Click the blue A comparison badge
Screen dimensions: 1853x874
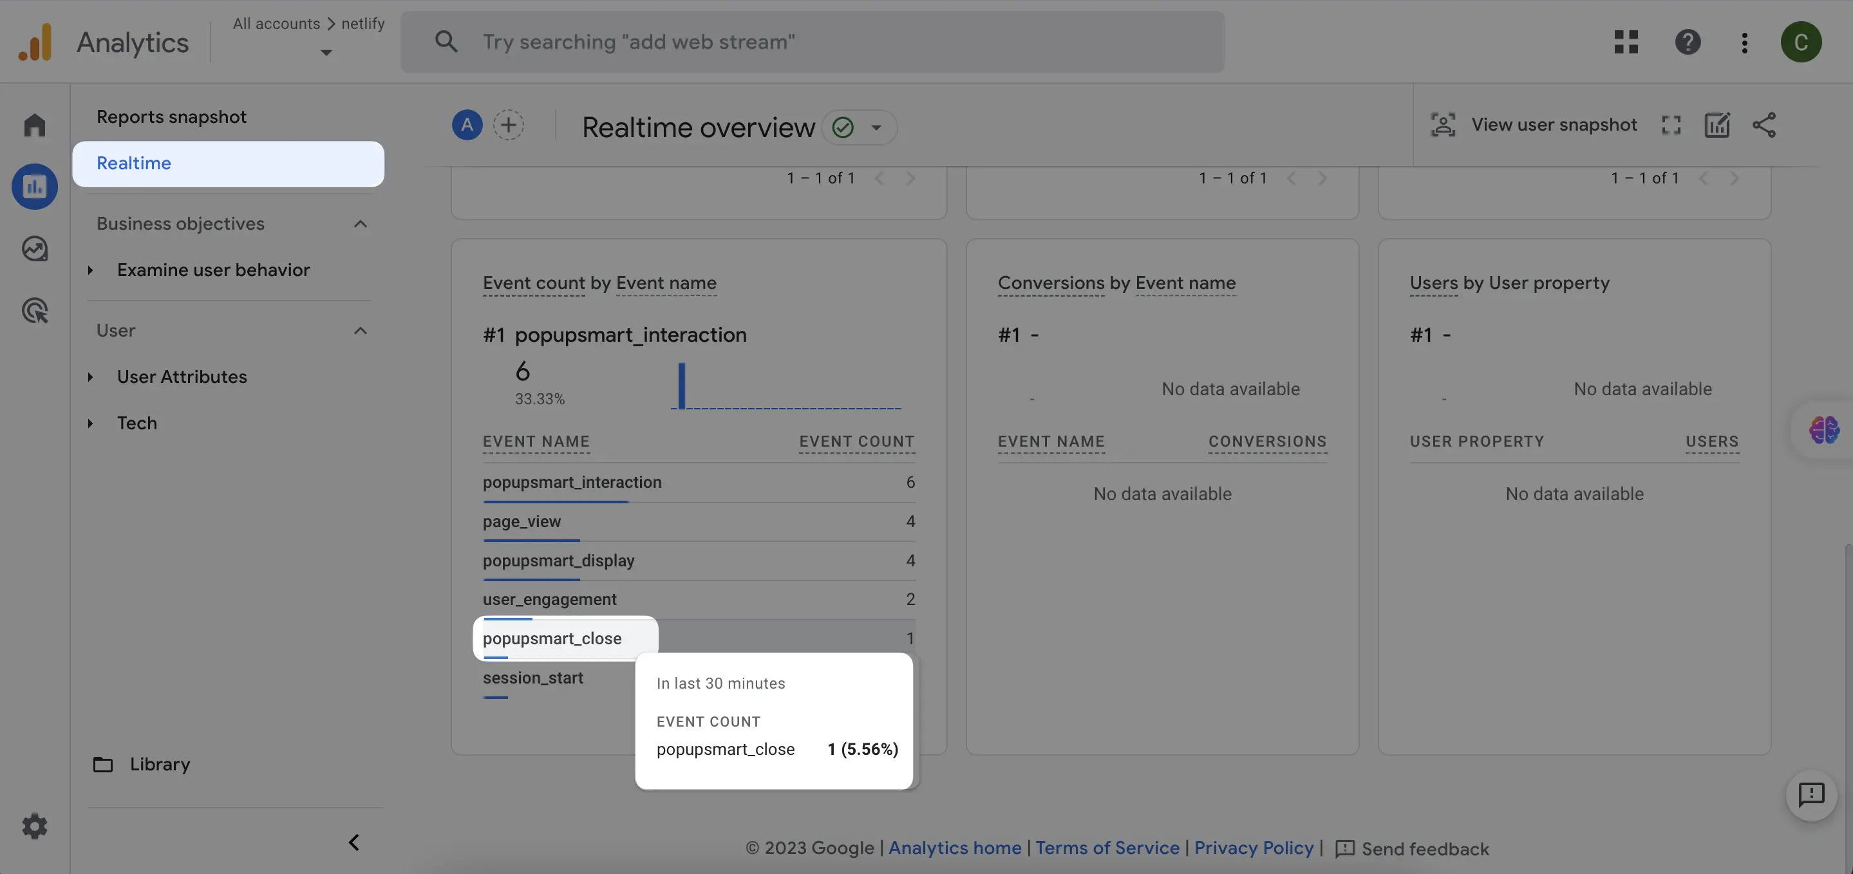[x=467, y=125]
